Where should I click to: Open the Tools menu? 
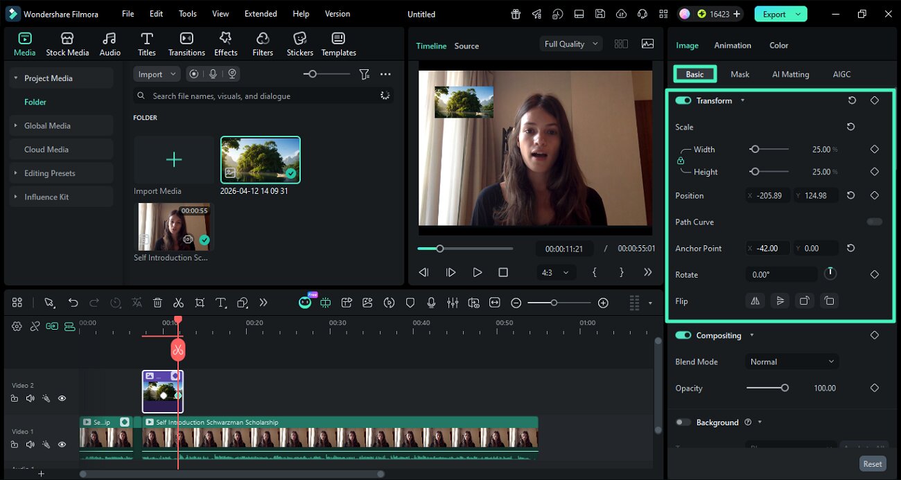[188, 14]
